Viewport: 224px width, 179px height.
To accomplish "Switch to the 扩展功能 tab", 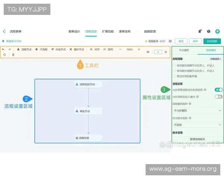I will pos(108,31).
